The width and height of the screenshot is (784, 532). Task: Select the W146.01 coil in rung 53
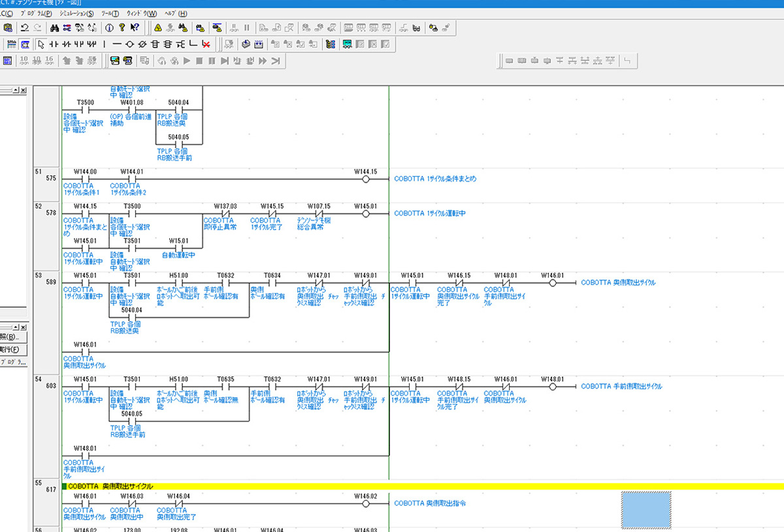click(552, 283)
